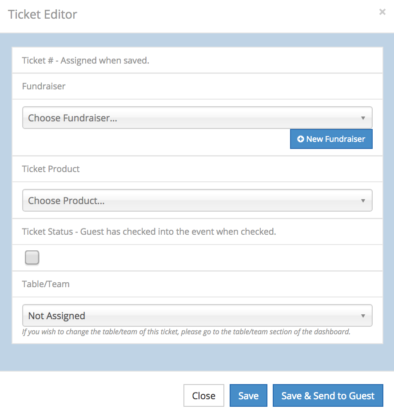This screenshot has width=394, height=417.
Task: Click Save & Send to Guest
Action: pos(328,396)
